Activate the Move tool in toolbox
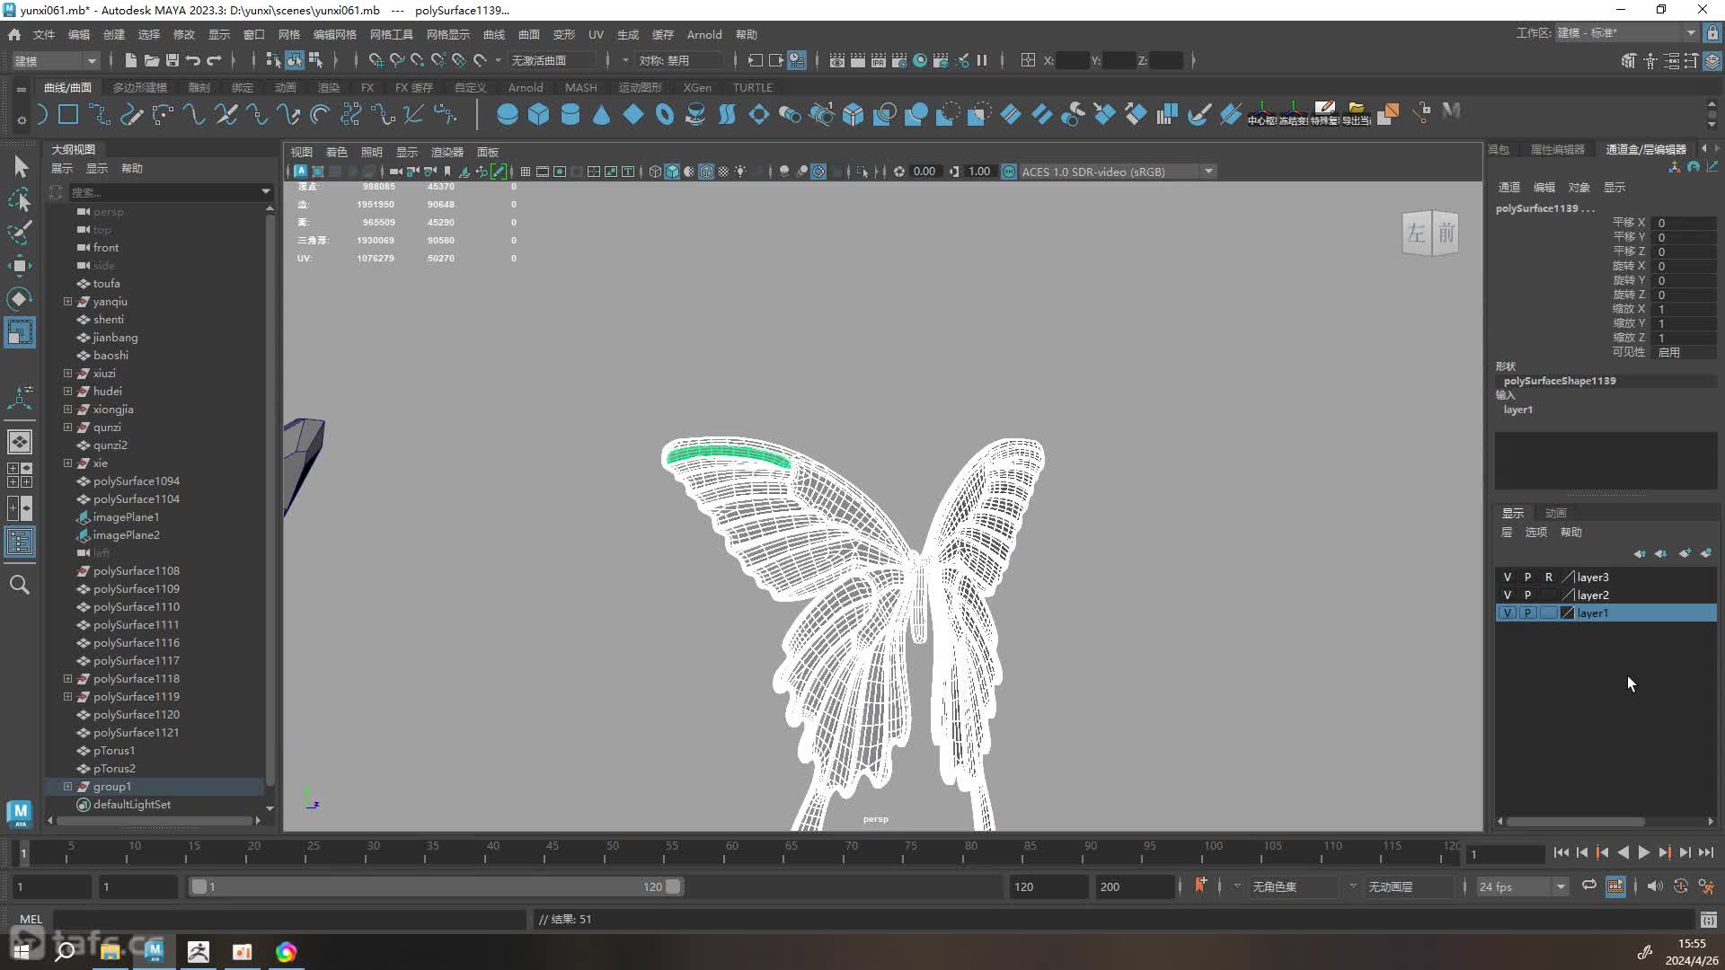Image resolution: width=1725 pixels, height=970 pixels. tap(20, 265)
